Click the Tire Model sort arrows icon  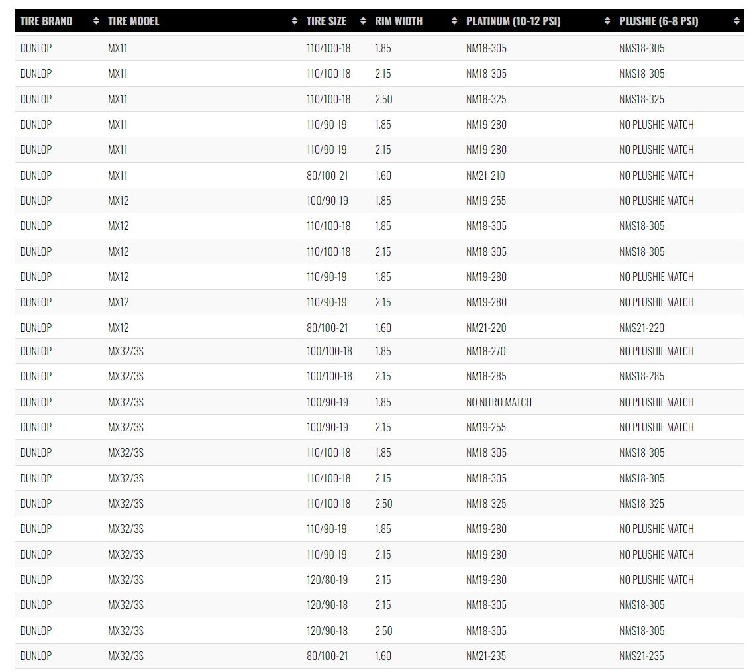pyautogui.click(x=295, y=21)
